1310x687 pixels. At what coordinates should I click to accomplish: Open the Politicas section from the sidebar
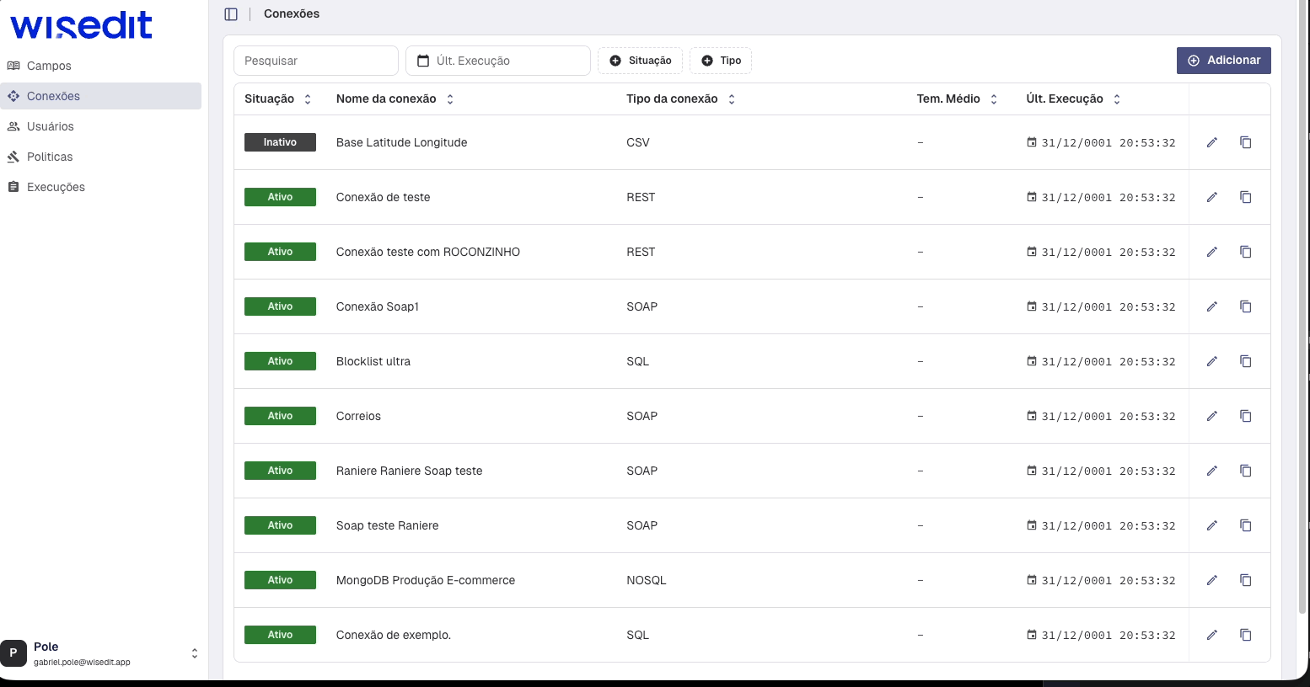(x=13, y=156)
